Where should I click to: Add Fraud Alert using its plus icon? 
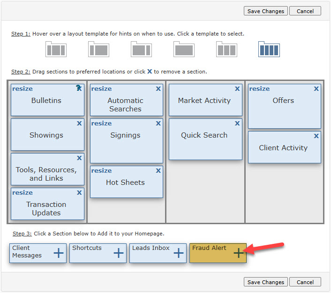click(239, 253)
